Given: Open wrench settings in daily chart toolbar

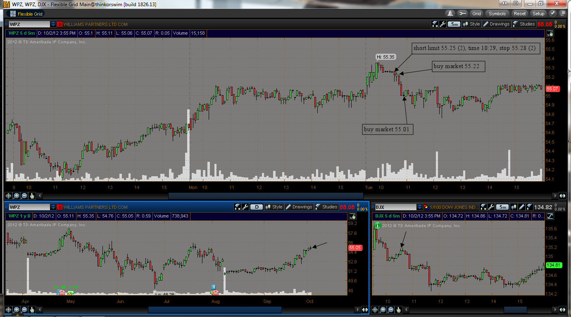Looking at the screenshot, I should click(245, 207).
